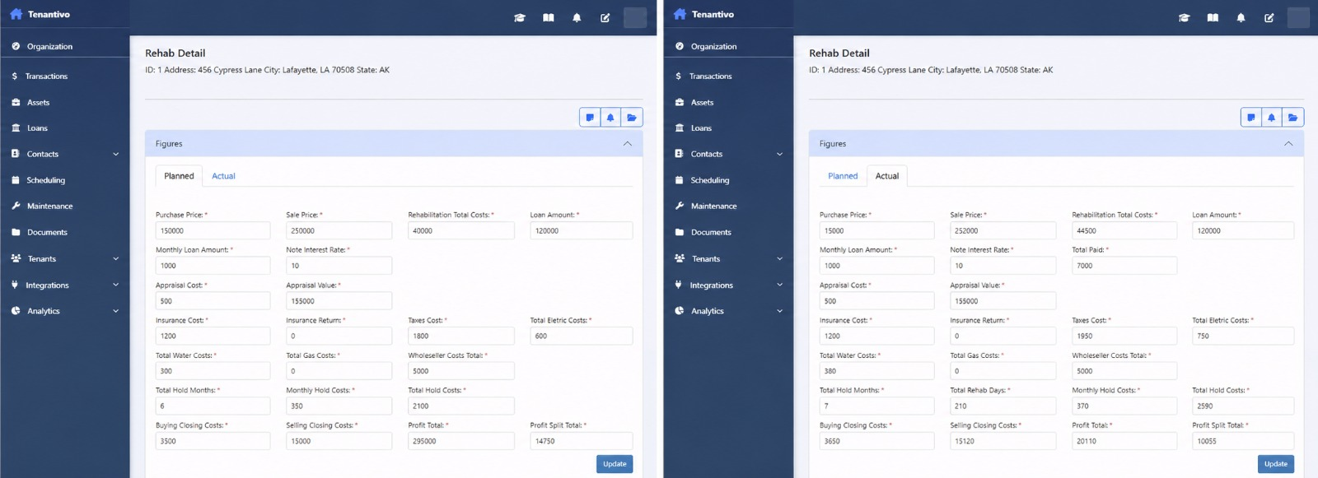
Task: Switch to Actual tab in the left window
Action: (x=223, y=176)
